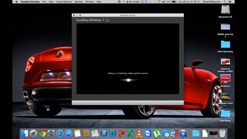Click the Wi-Fi status icon
The width and height of the screenshot is (247, 139).
(159, 2)
